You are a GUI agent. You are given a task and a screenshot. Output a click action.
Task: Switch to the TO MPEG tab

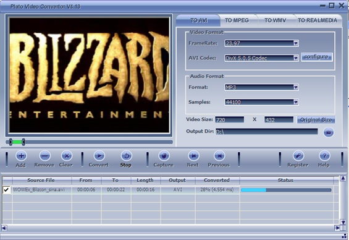click(x=237, y=20)
